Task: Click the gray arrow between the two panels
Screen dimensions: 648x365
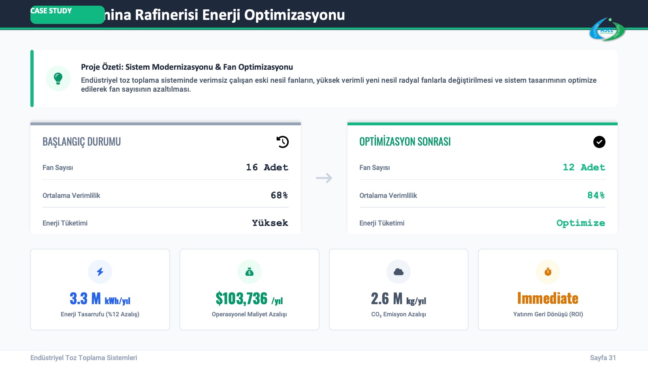Action: (324, 178)
